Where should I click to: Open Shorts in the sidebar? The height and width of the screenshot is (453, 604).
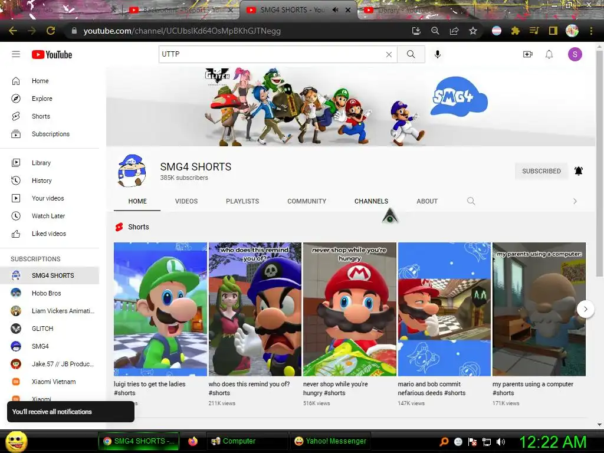pos(50,116)
